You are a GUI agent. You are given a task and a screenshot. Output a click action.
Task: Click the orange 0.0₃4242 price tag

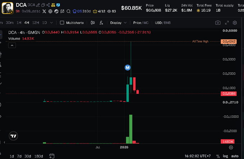pyautogui.click(x=229, y=42)
